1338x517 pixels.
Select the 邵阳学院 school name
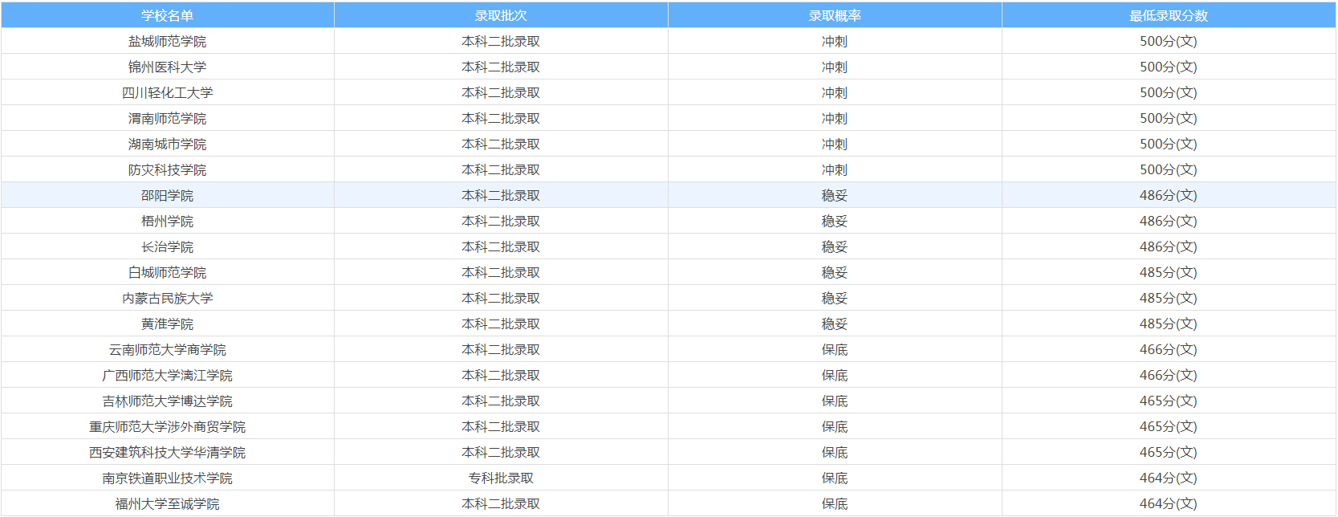click(x=167, y=195)
